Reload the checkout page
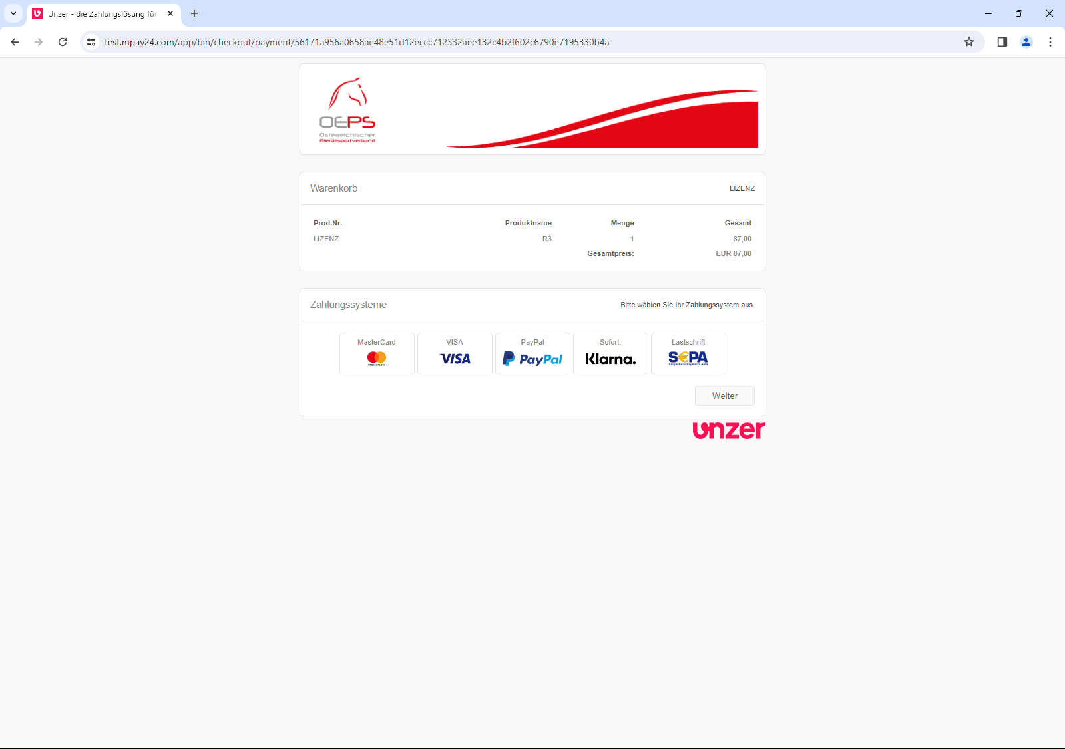The height and width of the screenshot is (749, 1065). coord(63,42)
